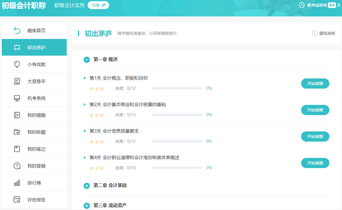Click the 排行榜 bar chart icon
Image resolution: width=342 pixels, height=210 pixels.
point(17,183)
